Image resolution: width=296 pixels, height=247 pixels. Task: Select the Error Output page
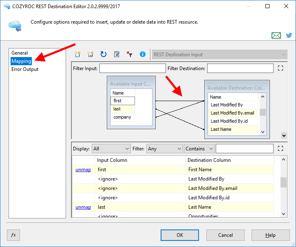[25, 69]
